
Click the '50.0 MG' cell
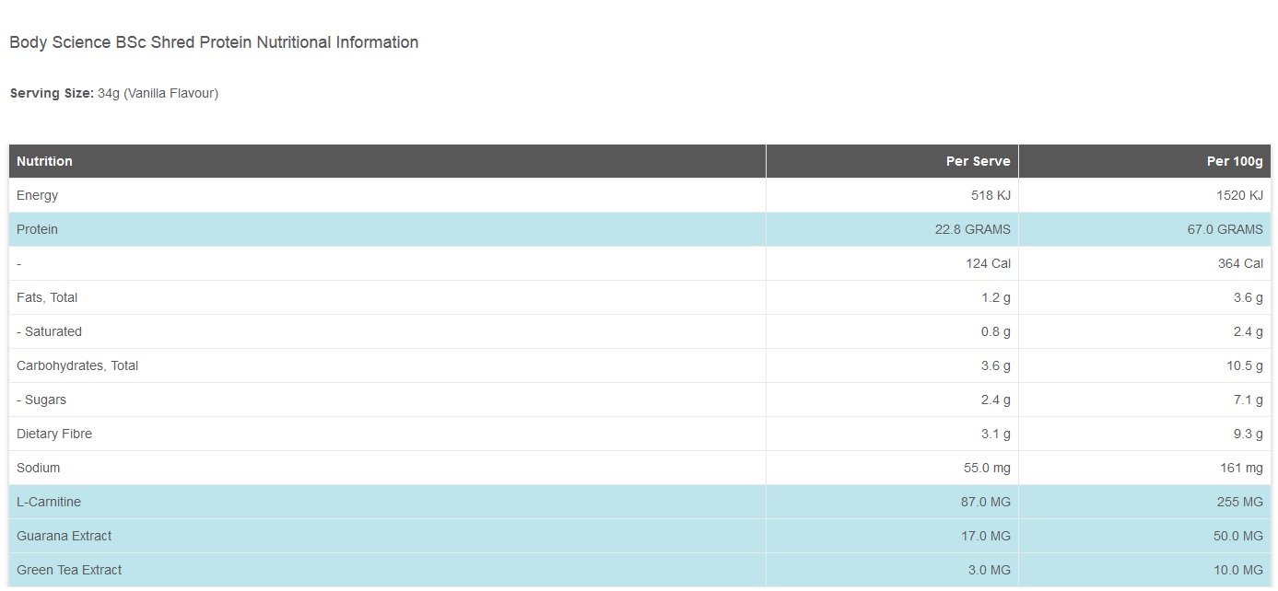coord(1144,536)
